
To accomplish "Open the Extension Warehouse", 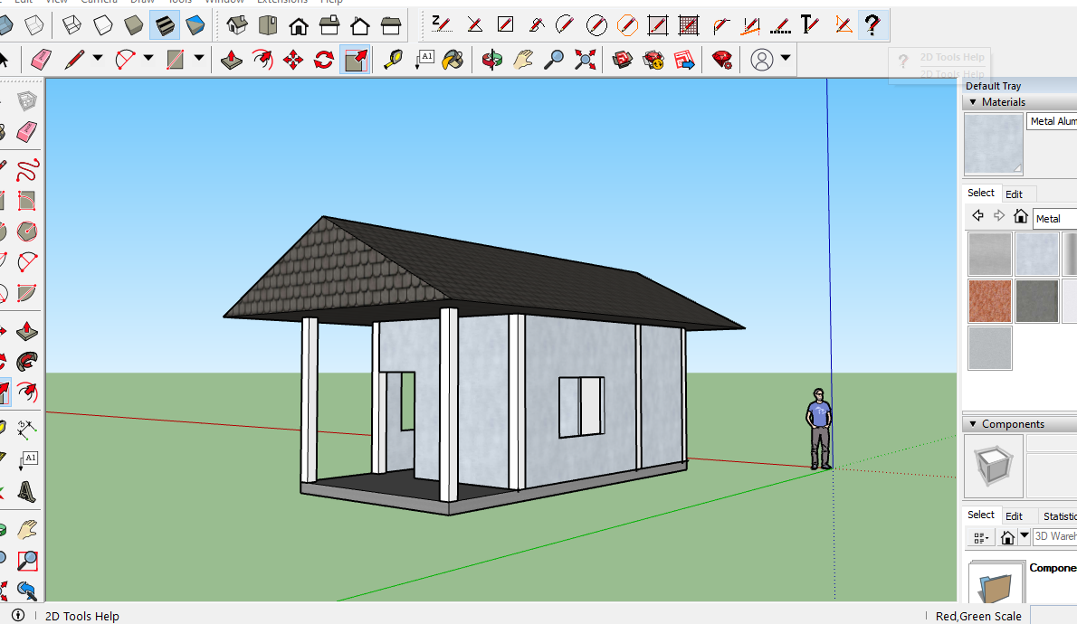I will 653,60.
